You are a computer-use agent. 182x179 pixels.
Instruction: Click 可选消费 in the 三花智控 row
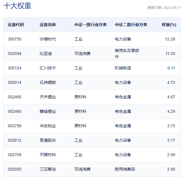(x=82, y=169)
